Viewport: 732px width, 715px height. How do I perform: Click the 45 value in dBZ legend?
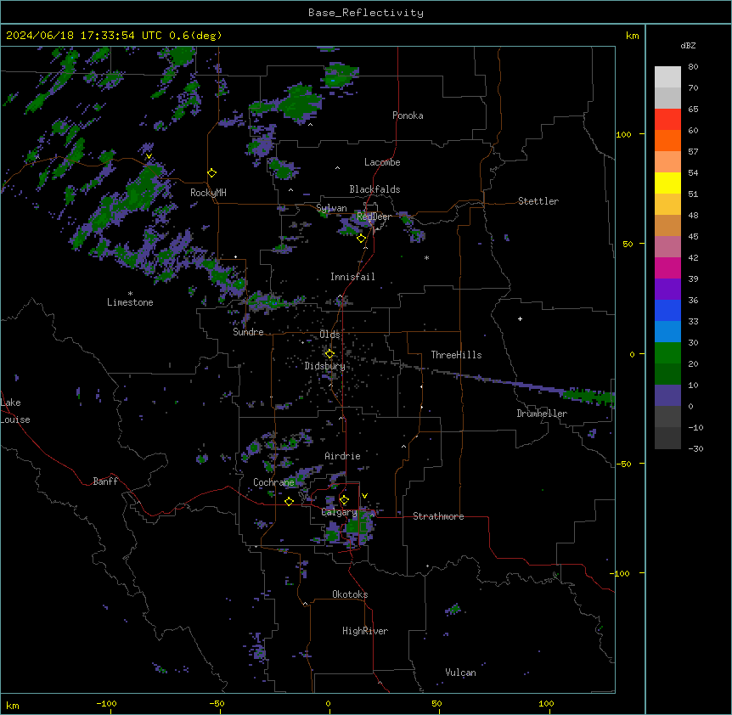[693, 236]
